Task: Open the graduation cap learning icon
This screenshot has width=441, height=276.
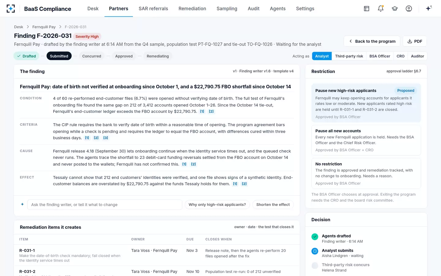Action: (395, 9)
